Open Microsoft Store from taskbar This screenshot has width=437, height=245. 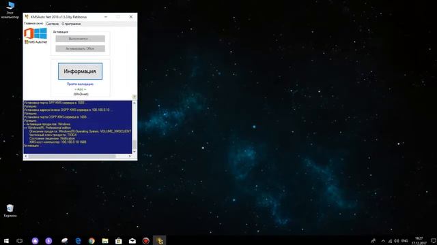(x=119, y=241)
